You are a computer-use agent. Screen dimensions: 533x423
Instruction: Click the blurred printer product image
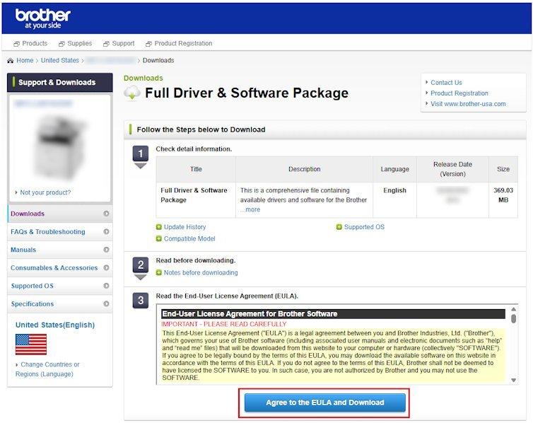pyautogui.click(x=60, y=148)
